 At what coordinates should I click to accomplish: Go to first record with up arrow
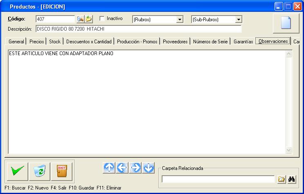pyautogui.click(x=109, y=168)
